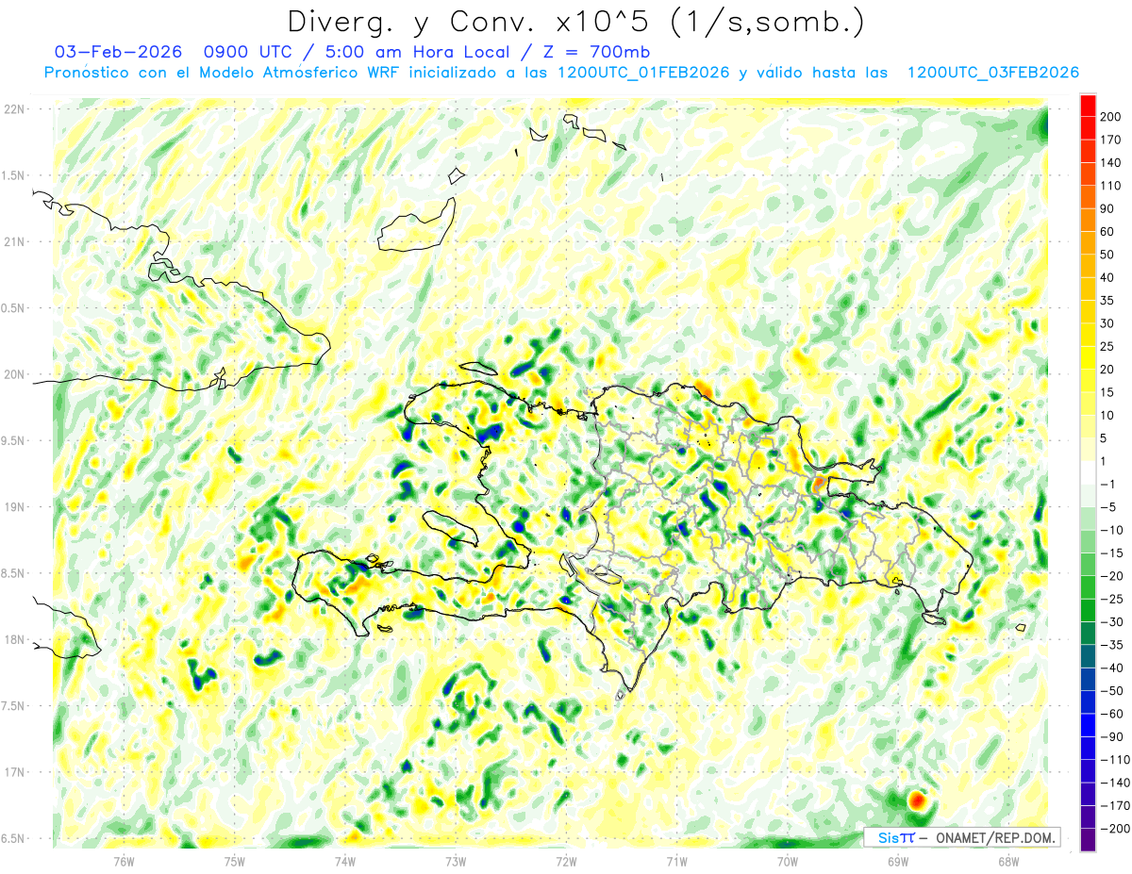Click the "SisTT - ONAMET/REP.DOM." credit label
Image resolution: width=1132 pixels, height=874 pixels.
tap(962, 837)
